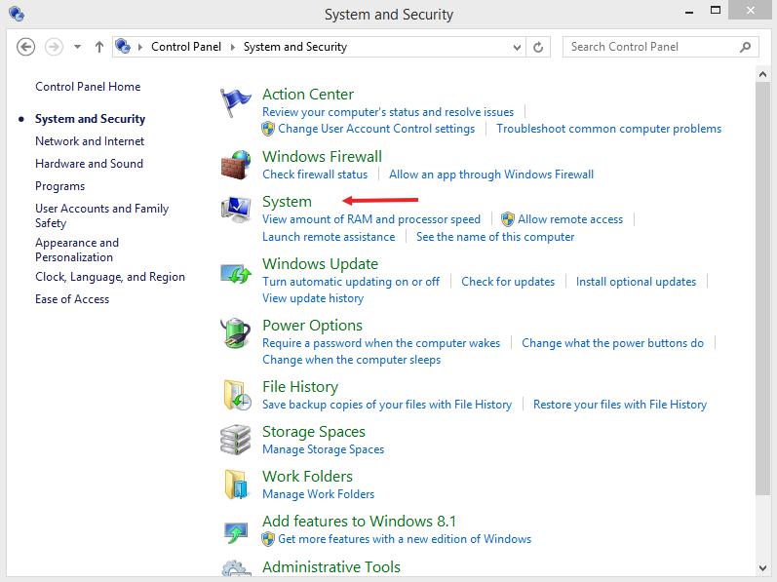Screen dimensions: 777x582
Task: Open the Windows Firewall heading
Action: click(x=322, y=157)
